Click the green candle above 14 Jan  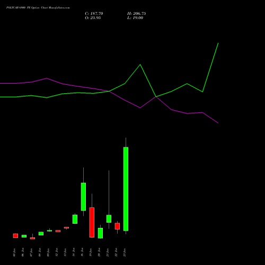(75, 219)
